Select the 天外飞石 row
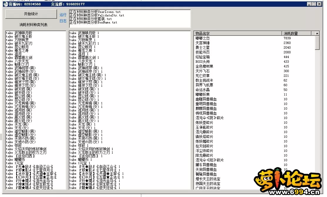Image resolution: width=327 pixels, height=197 pixels. [254, 71]
